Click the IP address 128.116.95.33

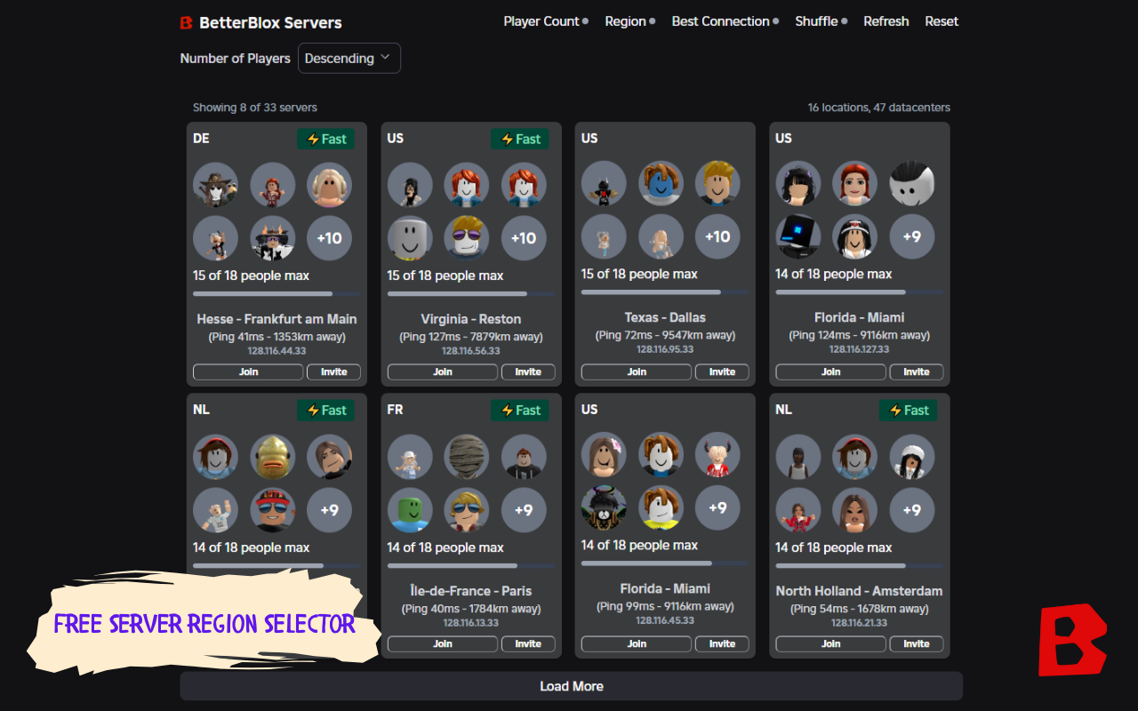click(x=665, y=348)
